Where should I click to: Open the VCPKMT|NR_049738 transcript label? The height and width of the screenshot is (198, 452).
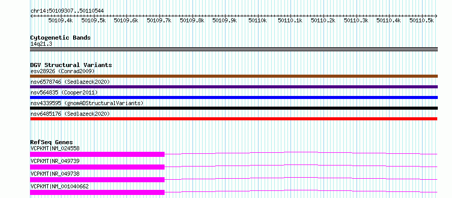pos(55,174)
